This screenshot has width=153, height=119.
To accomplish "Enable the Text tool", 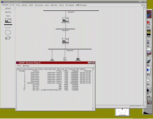I will (x=8, y=16).
